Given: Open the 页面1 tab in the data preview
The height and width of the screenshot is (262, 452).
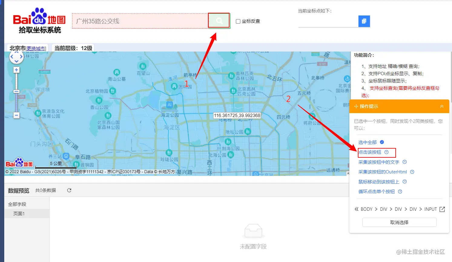Looking at the screenshot, I should point(27,213).
